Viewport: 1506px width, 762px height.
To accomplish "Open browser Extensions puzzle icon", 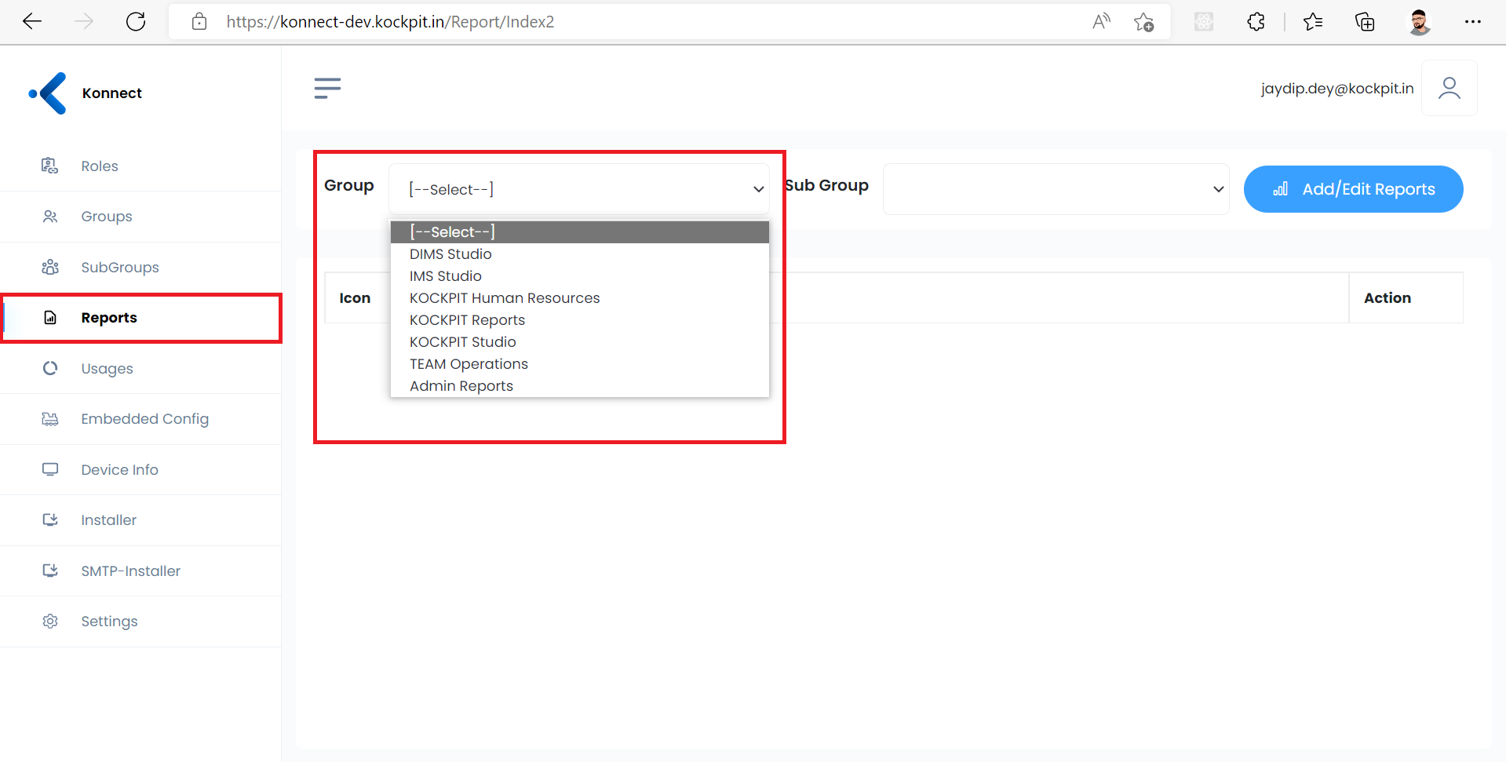I will point(1256,22).
